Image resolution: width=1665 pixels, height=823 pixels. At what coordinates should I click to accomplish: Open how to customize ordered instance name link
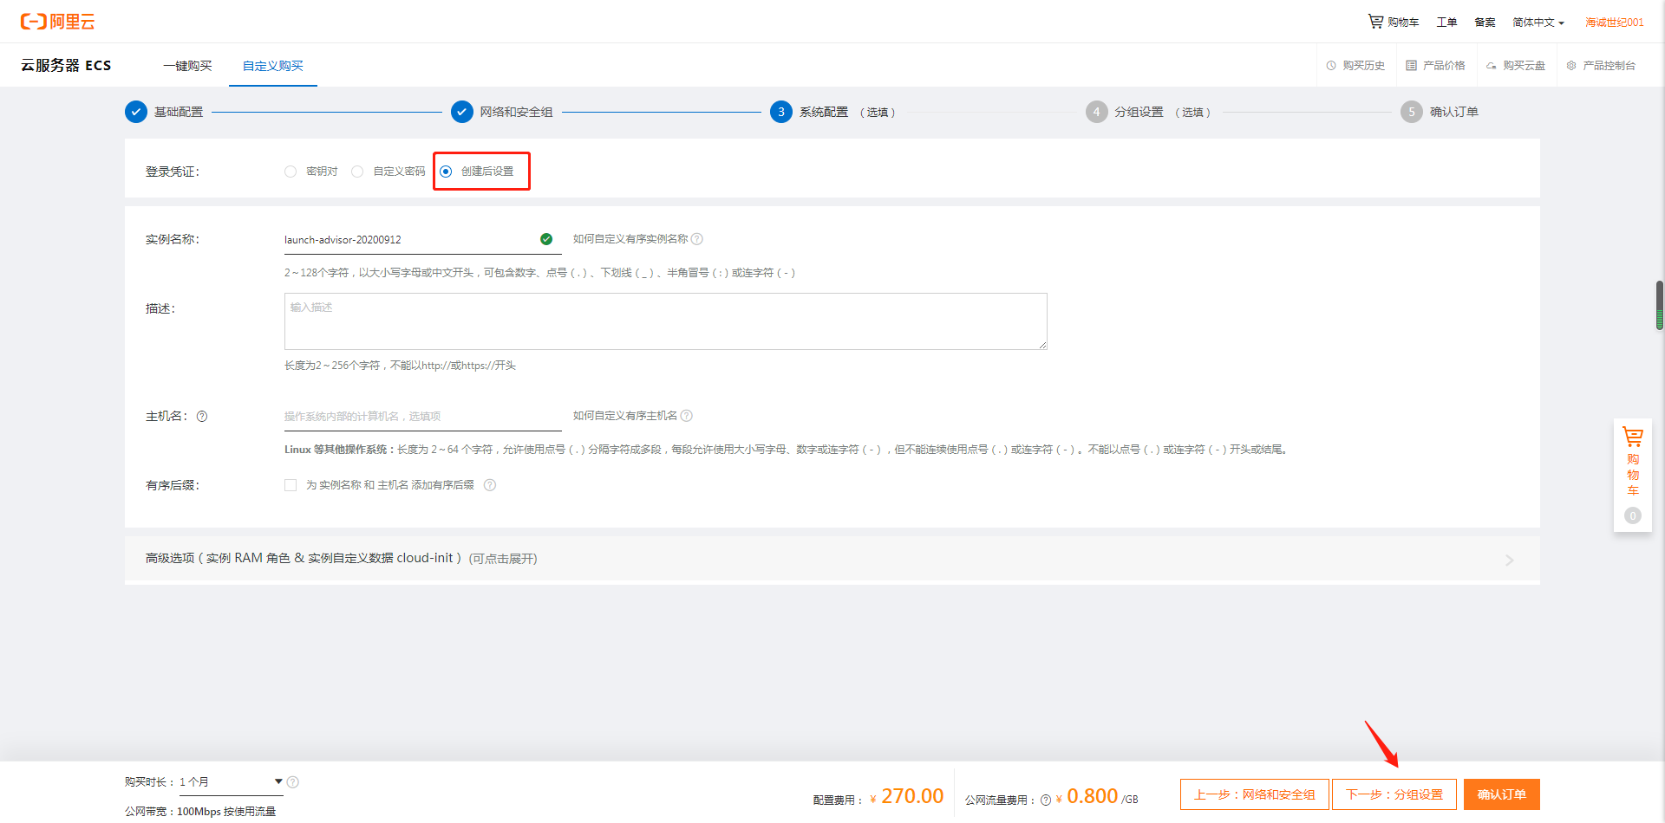(x=630, y=239)
